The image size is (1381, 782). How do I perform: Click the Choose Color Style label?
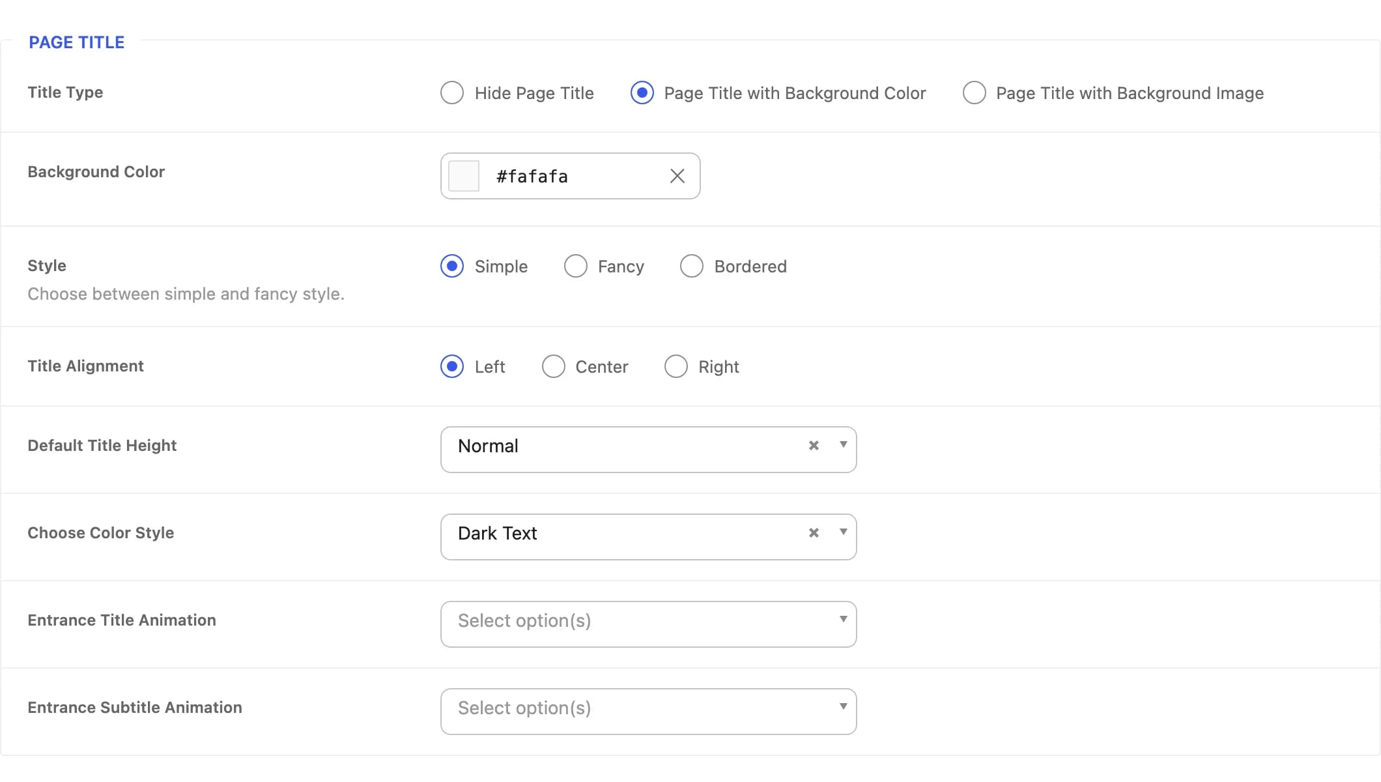click(101, 533)
